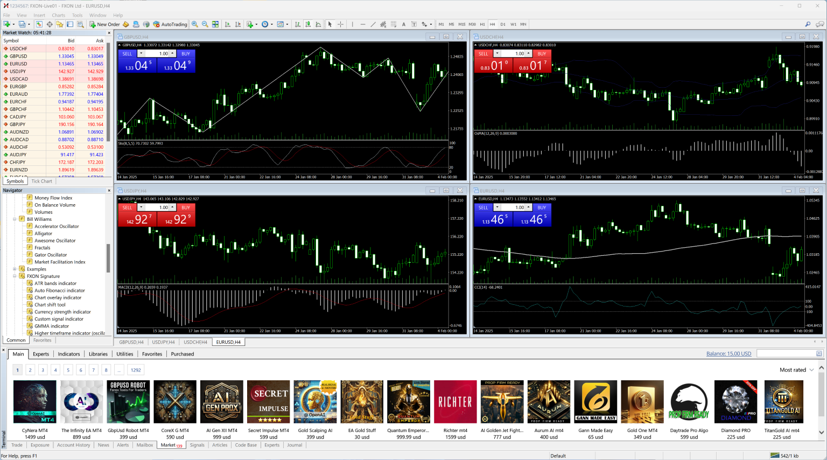Image resolution: width=827 pixels, height=460 pixels.
Task: Open the Tools menu
Action: click(x=78, y=15)
